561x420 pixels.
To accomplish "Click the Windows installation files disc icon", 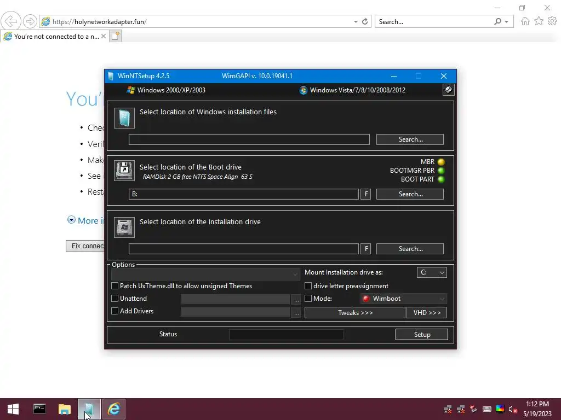I will click(x=124, y=118).
